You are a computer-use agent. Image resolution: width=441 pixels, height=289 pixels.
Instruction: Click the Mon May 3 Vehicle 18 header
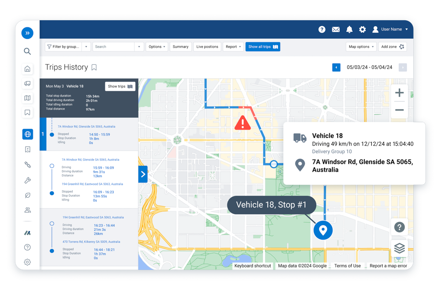65,86
